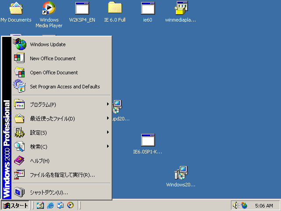The height and width of the screenshot is (211, 281).
Task: Choose Set Program Access and Defaults entry
Action: [x=61, y=87]
